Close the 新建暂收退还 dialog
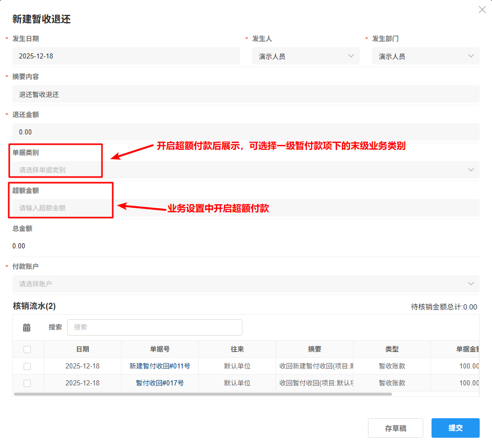The height and width of the screenshot is (448, 492). pos(482,9)
